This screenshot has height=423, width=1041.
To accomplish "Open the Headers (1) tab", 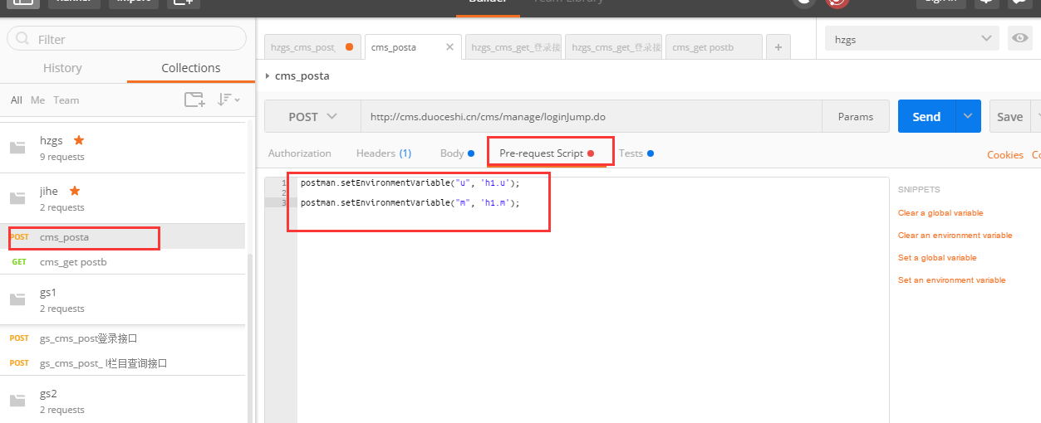I will coord(384,153).
